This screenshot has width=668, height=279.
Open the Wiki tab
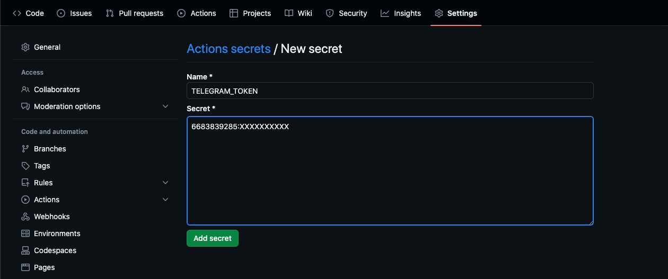tap(298, 13)
